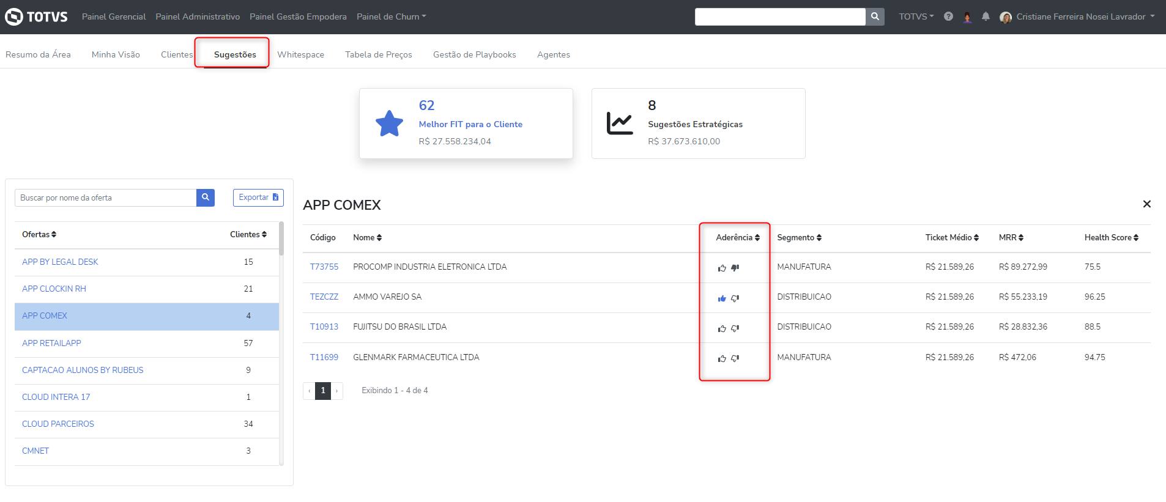This screenshot has width=1166, height=502.
Task: Open the CAPTACAO ALUNOS BY RUBEUS offer
Action: (83, 370)
